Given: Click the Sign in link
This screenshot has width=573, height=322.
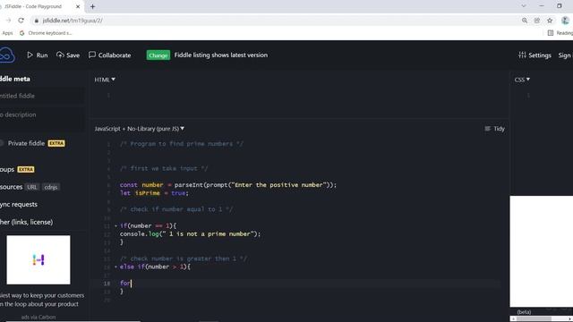Looking at the screenshot, I should click(x=565, y=55).
